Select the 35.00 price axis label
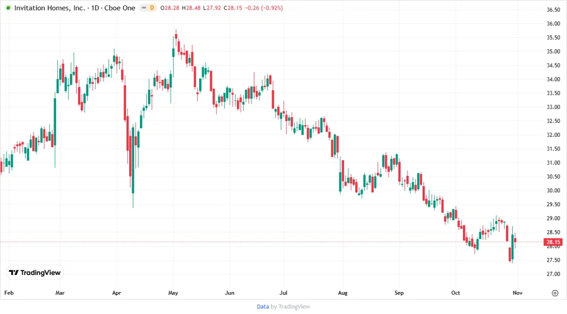This screenshot has height=314, width=567. 553,51
